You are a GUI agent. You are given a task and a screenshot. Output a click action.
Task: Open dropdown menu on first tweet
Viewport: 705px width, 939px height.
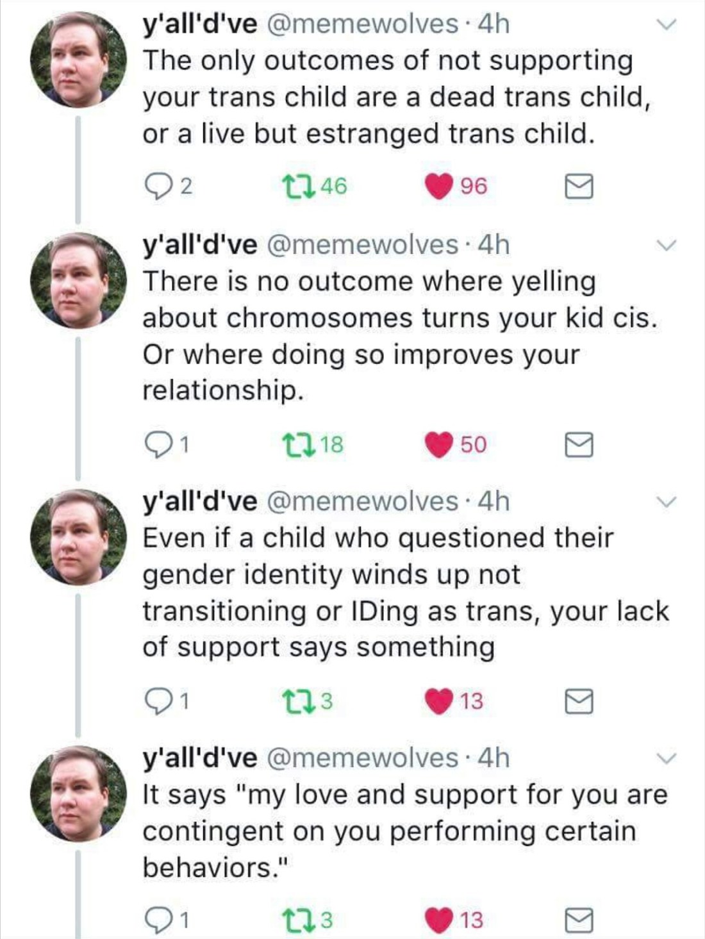pos(667,25)
